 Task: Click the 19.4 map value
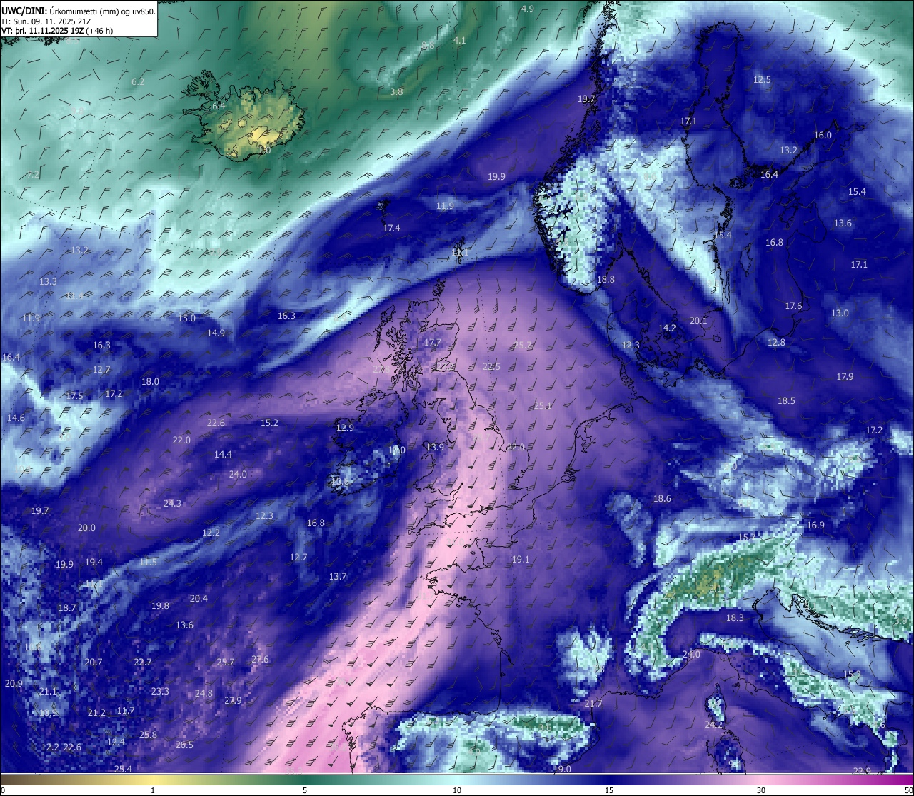(x=94, y=563)
